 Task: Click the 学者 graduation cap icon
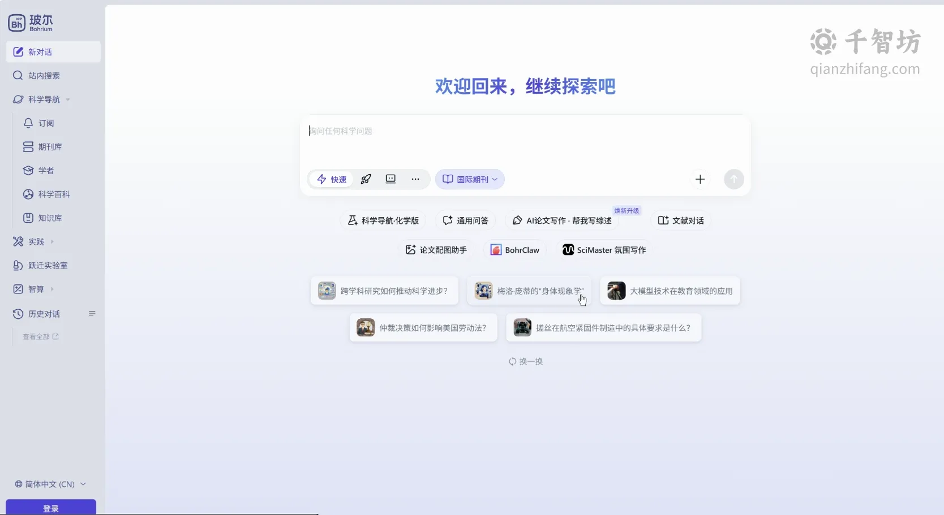pos(28,171)
